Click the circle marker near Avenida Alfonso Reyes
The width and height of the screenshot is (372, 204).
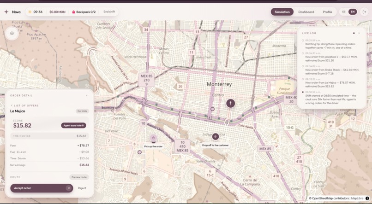tap(139, 152)
